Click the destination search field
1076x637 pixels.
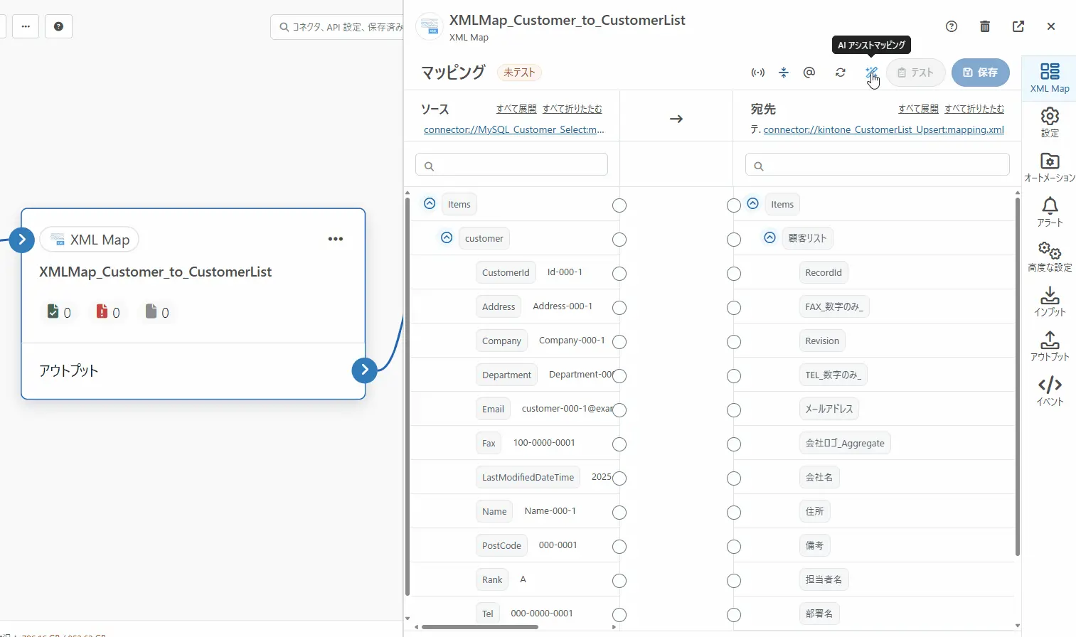click(x=878, y=165)
